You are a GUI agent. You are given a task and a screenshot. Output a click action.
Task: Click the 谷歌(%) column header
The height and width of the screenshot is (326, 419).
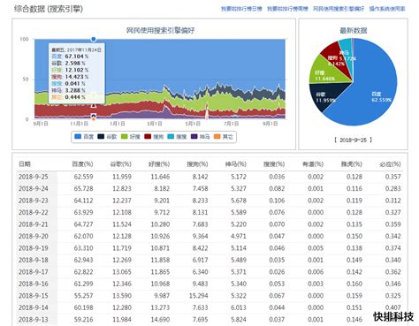[x=121, y=164]
